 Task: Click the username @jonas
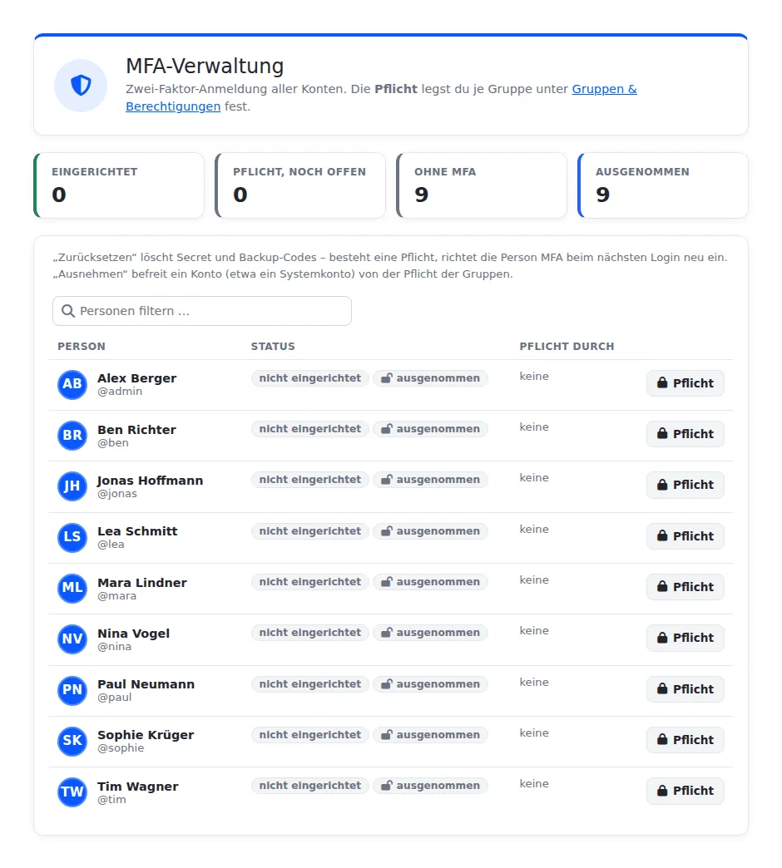[x=116, y=494]
